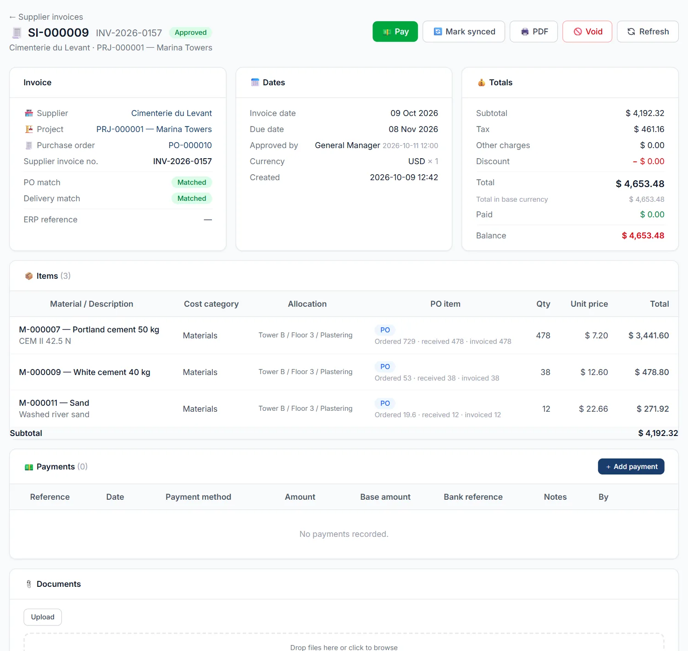Image resolution: width=688 pixels, height=651 pixels.
Task: Refresh the invoice page
Action: tap(648, 32)
